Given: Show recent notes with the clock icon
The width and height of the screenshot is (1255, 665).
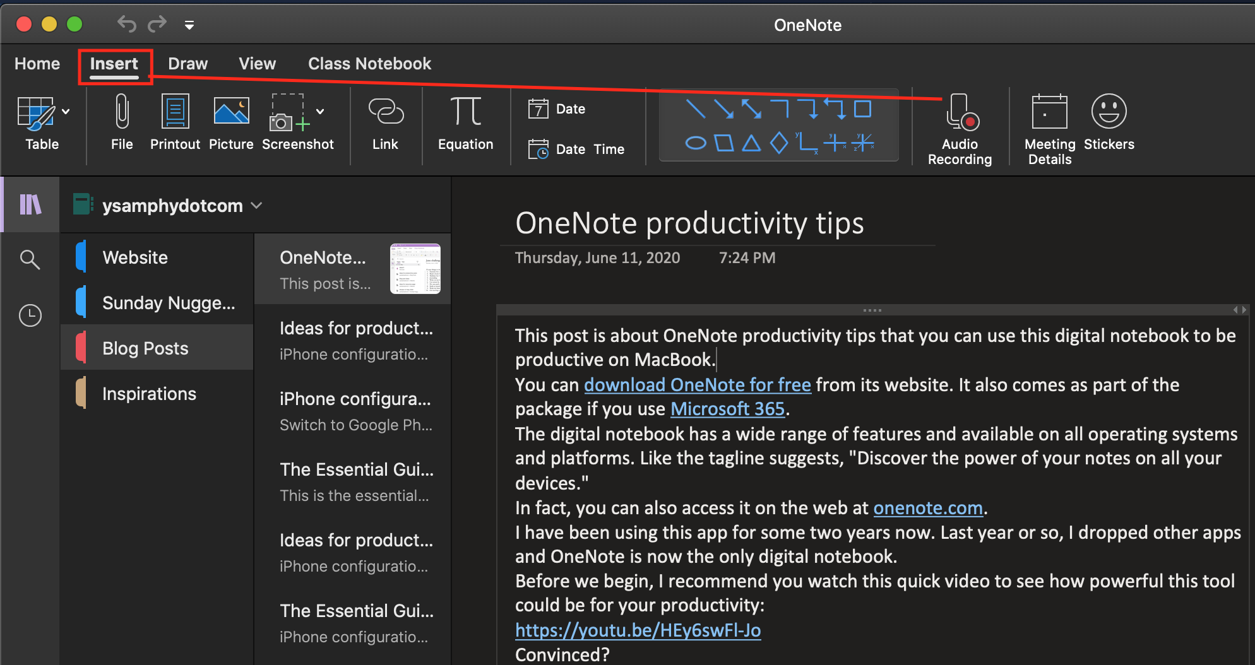Looking at the screenshot, I should pyautogui.click(x=30, y=315).
